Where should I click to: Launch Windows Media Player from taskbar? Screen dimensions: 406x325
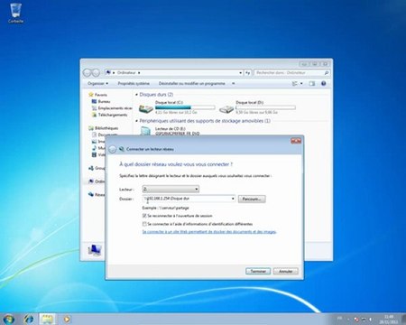pyautogui.click(x=67, y=319)
